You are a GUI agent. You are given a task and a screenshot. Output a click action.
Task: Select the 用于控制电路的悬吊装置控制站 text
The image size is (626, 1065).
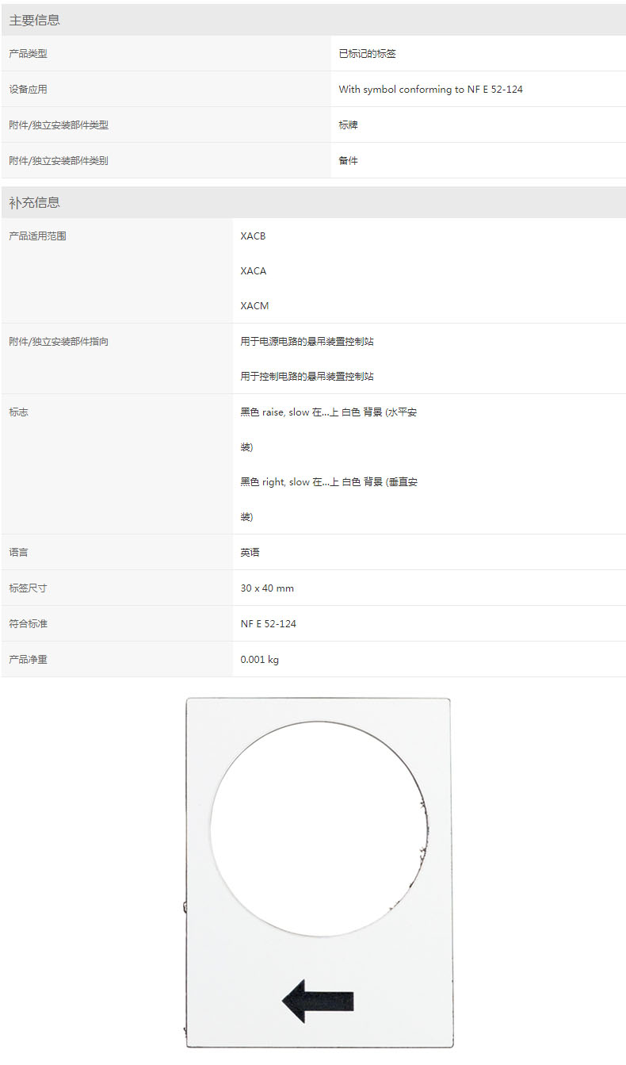(307, 377)
